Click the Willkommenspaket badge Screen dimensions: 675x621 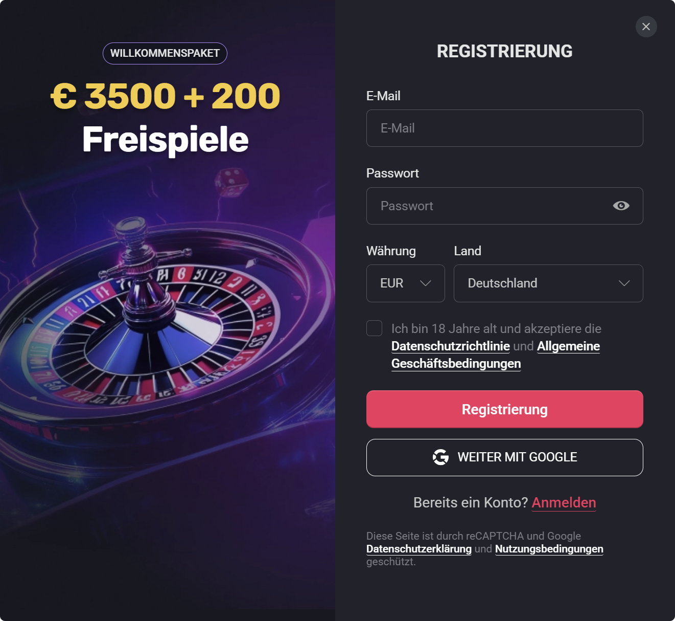(165, 53)
